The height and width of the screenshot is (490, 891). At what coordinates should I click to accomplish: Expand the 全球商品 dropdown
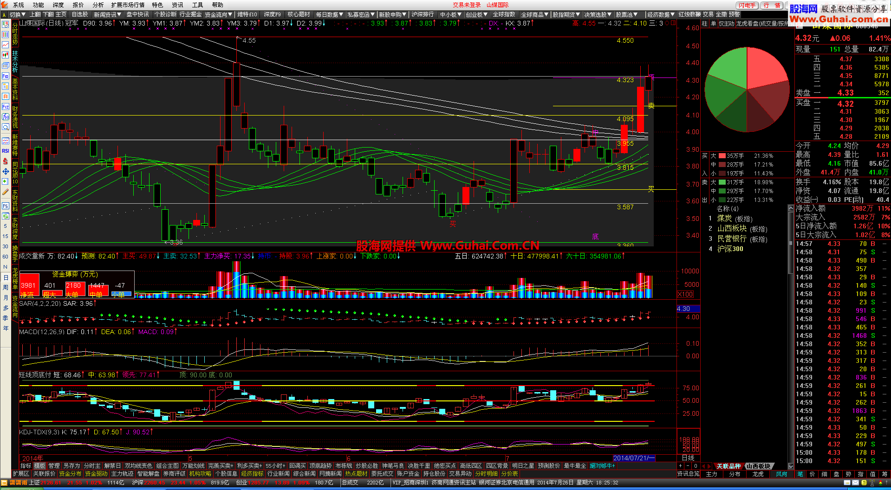pyautogui.click(x=535, y=15)
